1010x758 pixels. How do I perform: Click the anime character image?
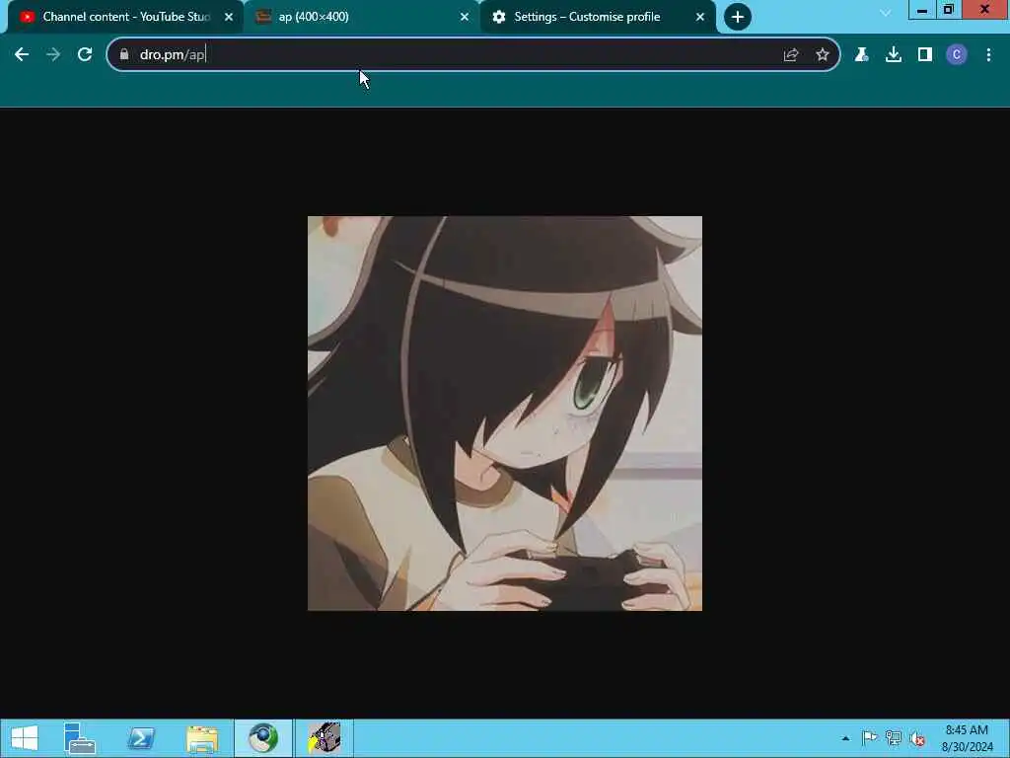(x=505, y=414)
